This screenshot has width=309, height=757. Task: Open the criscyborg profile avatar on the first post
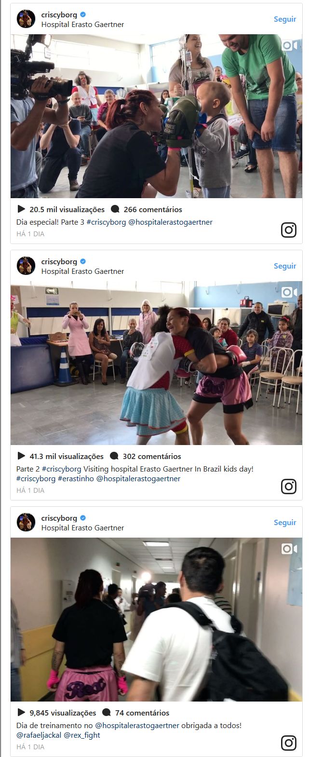[26, 19]
